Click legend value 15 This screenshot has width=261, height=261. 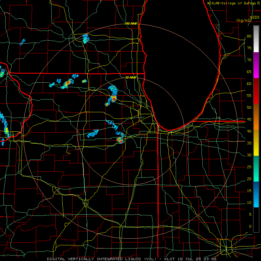coord(249,191)
